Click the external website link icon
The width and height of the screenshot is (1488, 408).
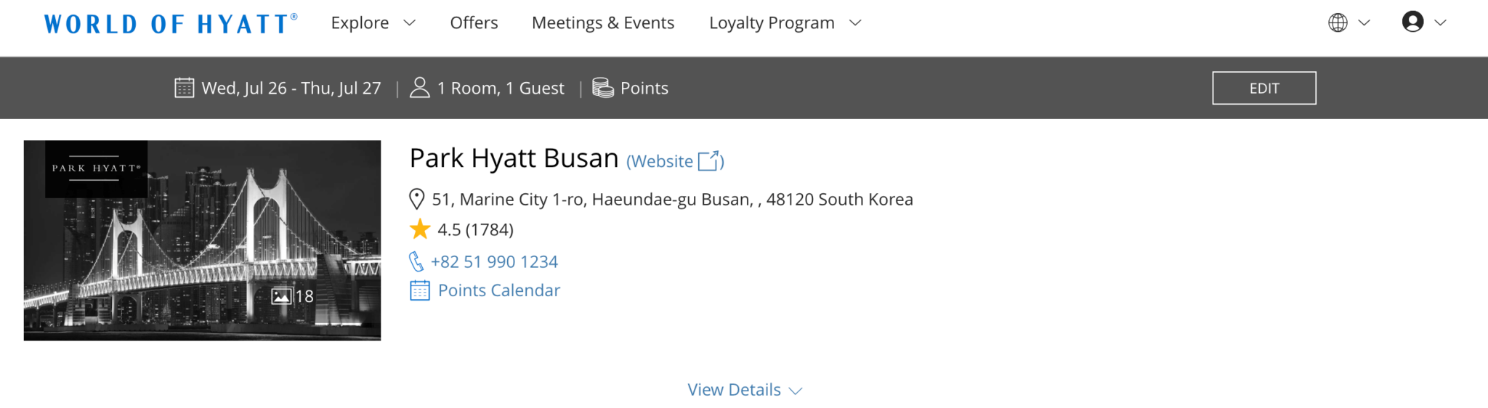point(709,160)
